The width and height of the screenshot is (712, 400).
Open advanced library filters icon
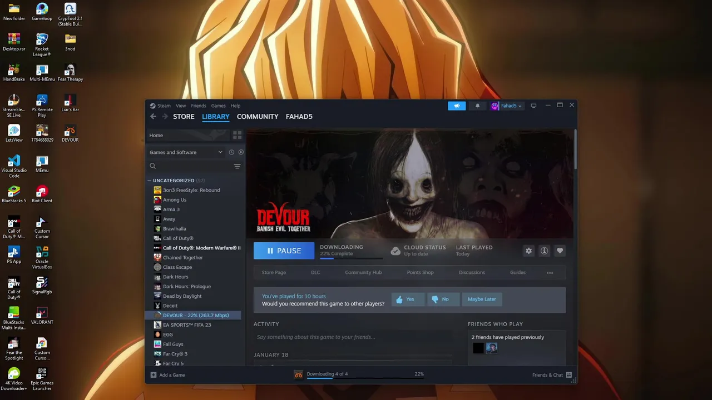pos(237,166)
